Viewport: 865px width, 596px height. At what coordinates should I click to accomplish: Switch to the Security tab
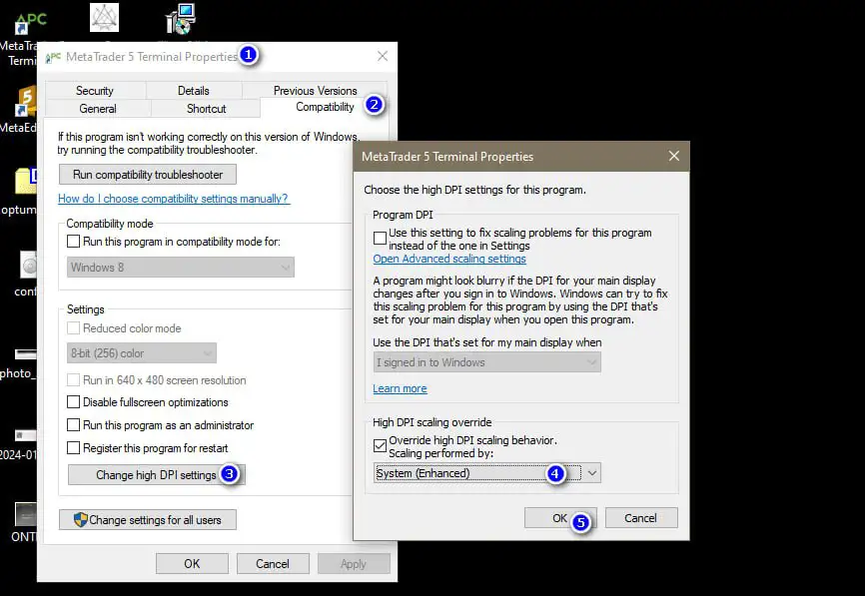pos(95,91)
